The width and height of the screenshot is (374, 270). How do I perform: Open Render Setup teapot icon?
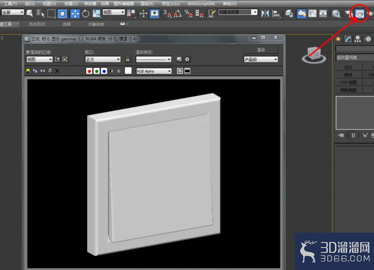click(x=348, y=14)
